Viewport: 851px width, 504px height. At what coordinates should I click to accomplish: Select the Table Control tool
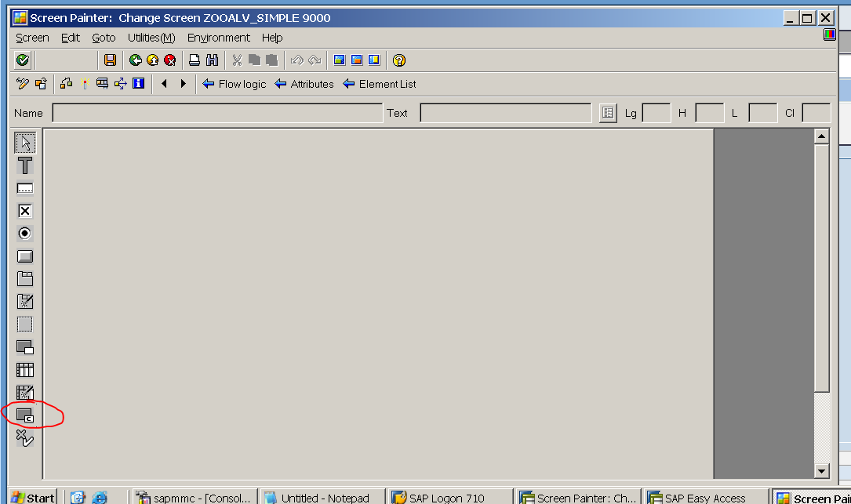pyautogui.click(x=24, y=369)
